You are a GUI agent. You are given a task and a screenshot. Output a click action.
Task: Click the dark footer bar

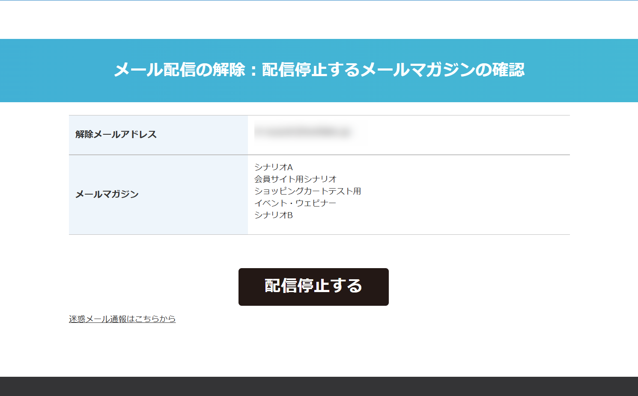point(319,386)
